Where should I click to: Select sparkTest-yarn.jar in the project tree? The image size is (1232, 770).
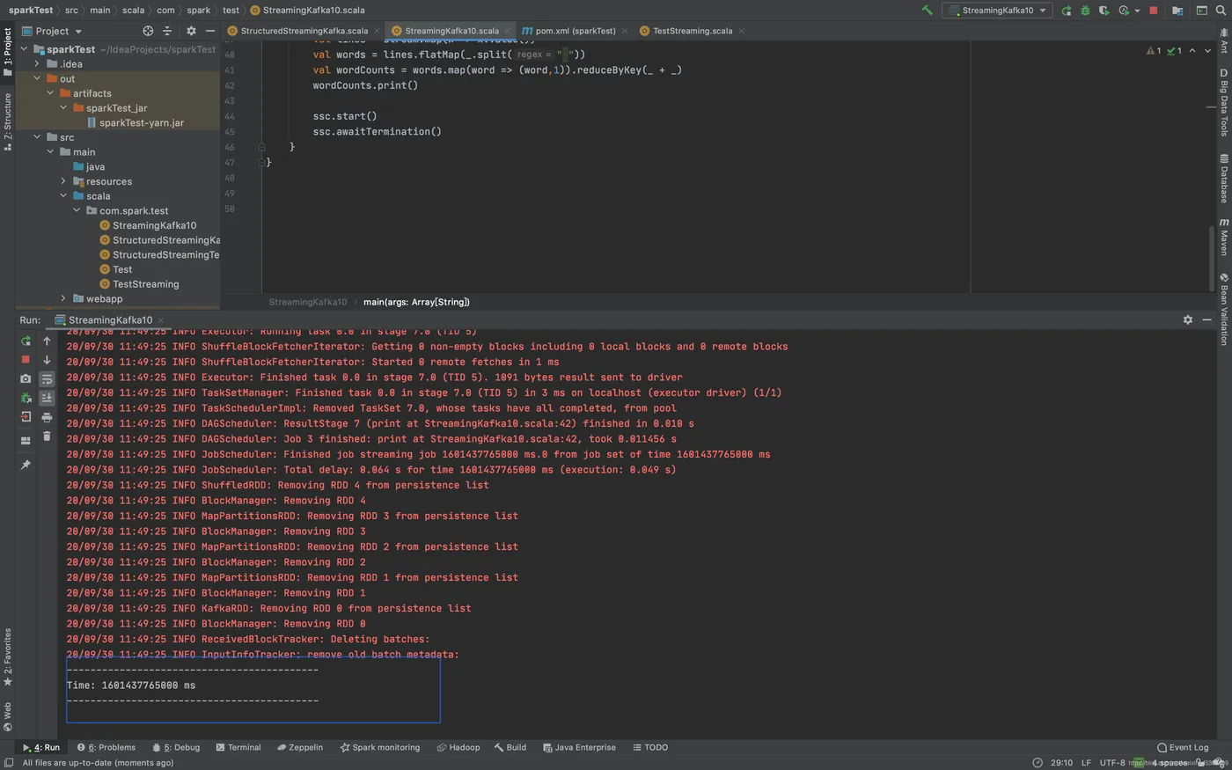[x=142, y=123]
